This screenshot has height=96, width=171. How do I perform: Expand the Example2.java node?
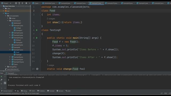pyautogui.click(x=10, y=33)
